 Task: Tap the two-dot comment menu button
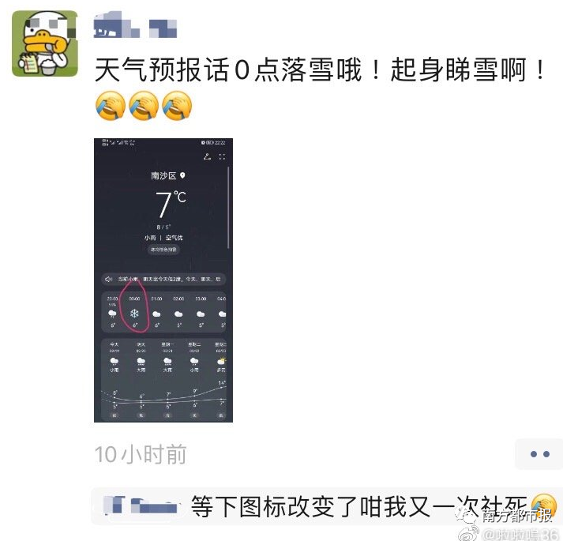pos(539,454)
